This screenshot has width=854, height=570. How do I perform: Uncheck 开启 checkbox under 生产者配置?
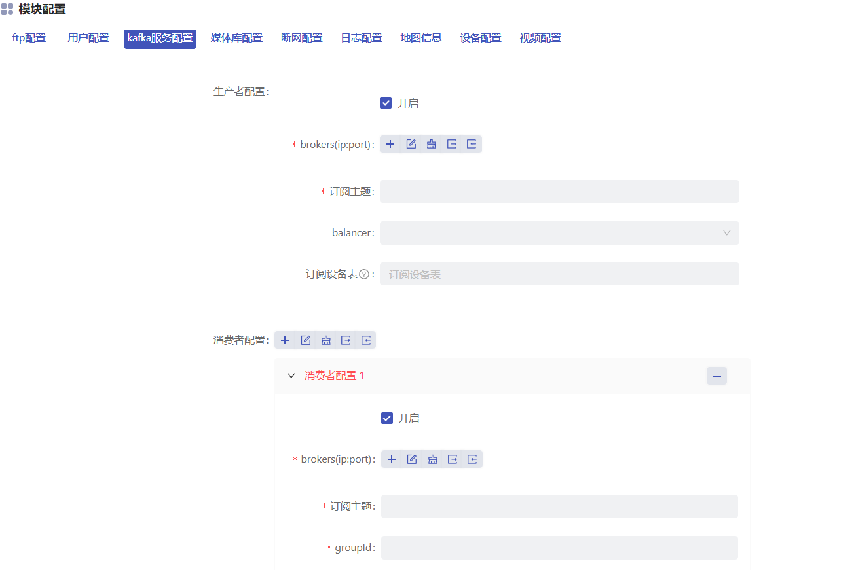[x=386, y=103]
